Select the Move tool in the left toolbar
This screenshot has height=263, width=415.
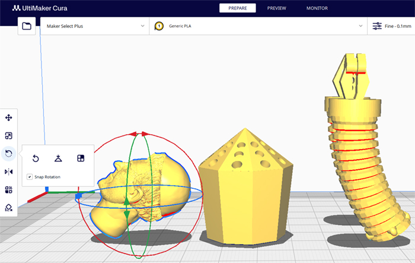point(8,118)
